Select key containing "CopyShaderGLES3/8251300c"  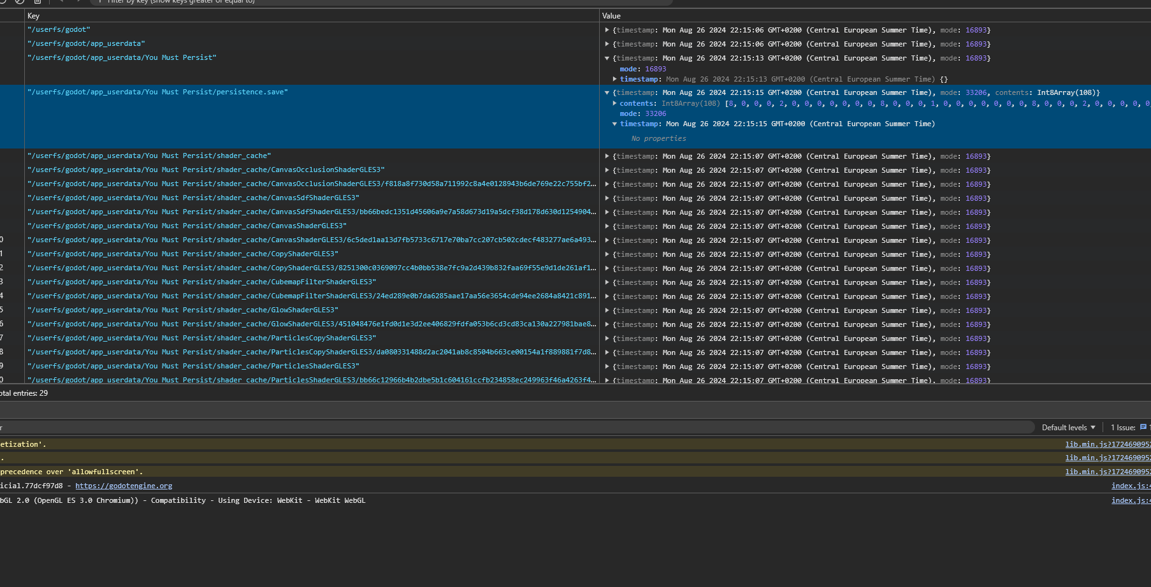click(312, 268)
